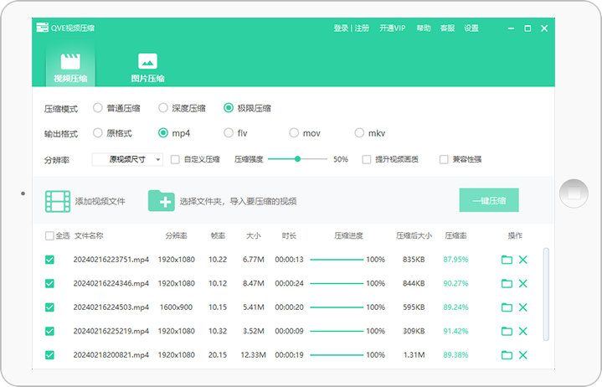Delete 20240216224346.mp4 from the list
This screenshot has height=387, width=602.
click(523, 284)
